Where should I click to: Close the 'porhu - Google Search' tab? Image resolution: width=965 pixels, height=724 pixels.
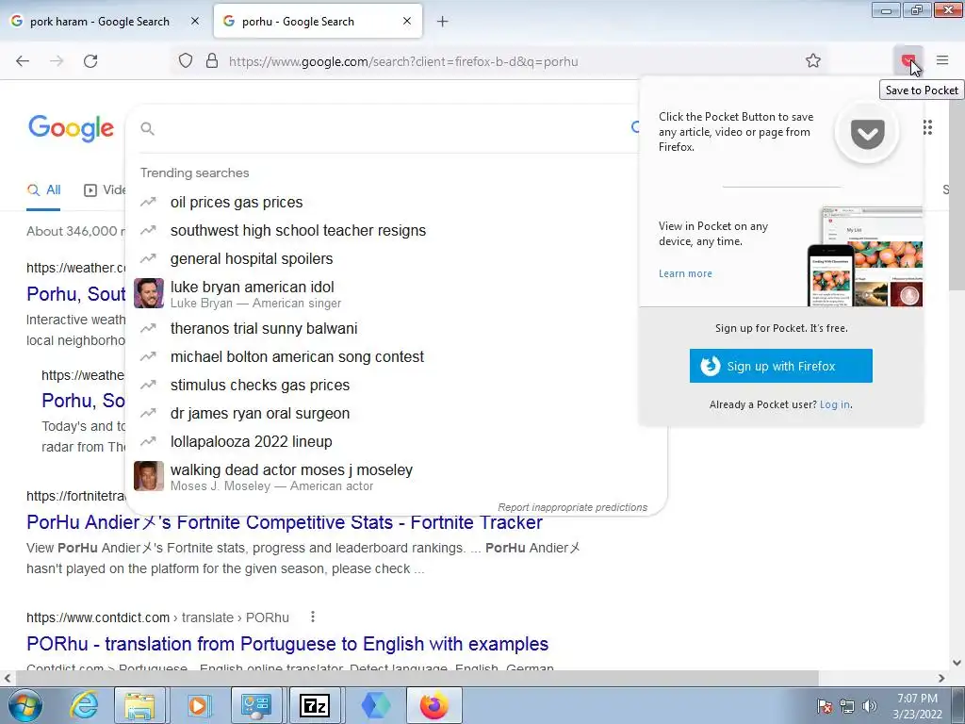[x=407, y=21]
